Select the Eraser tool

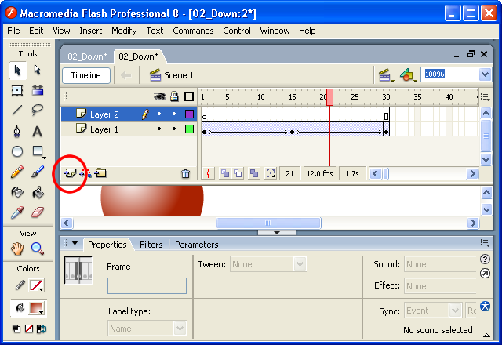click(37, 212)
